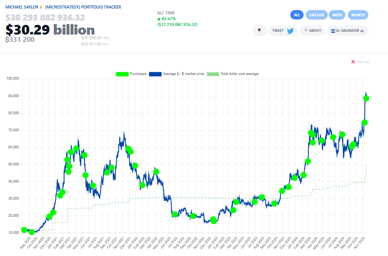The image size is (388, 256).
Task: Click the latest November 2024 purchase dot
Action: pyautogui.click(x=366, y=98)
